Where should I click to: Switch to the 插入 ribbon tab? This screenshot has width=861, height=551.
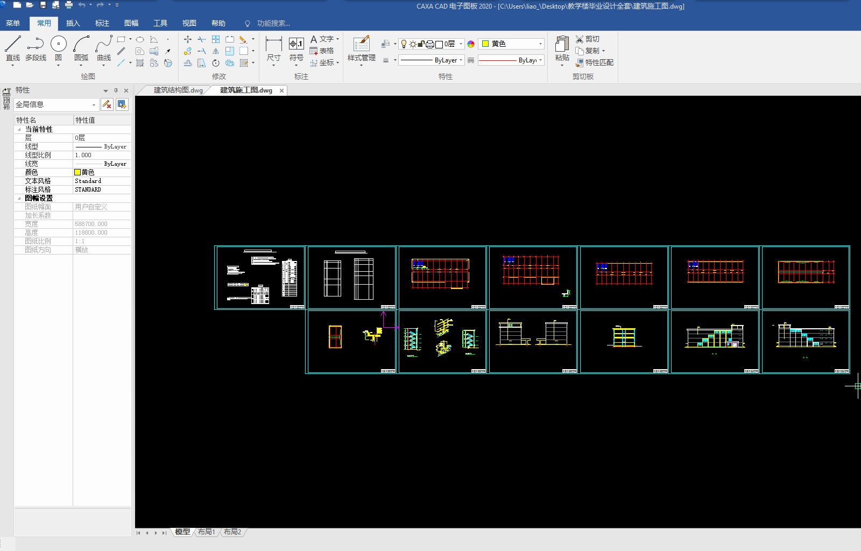point(73,23)
